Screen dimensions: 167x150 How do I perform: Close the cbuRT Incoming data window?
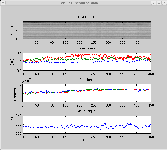coord(163,3)
